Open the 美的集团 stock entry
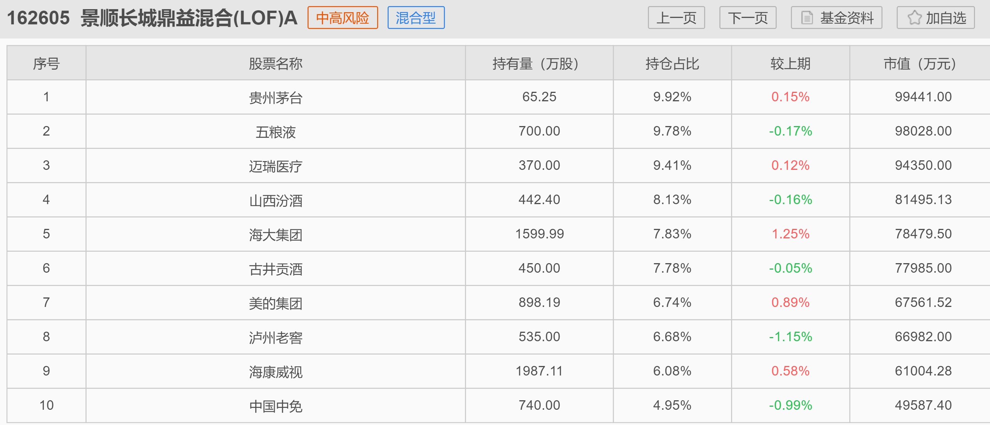Screen dimensions: 990x425 276,303
